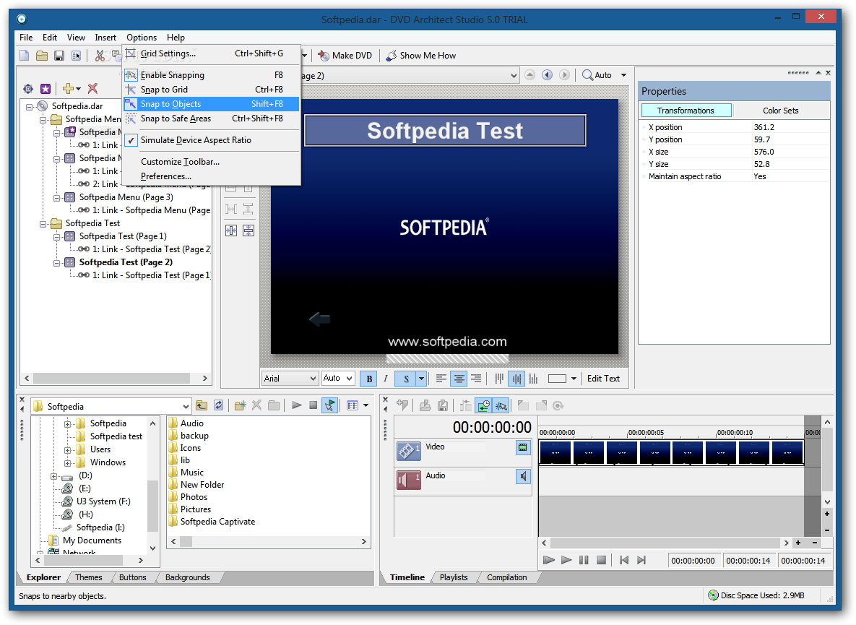Open the Softpedia explorer path dropdown
This screenshot has width=856, height=625.
186,407
